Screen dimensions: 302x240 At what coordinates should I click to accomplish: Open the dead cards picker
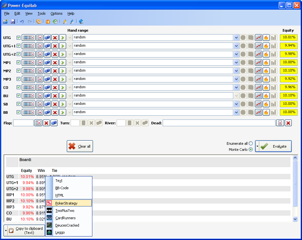280,123
